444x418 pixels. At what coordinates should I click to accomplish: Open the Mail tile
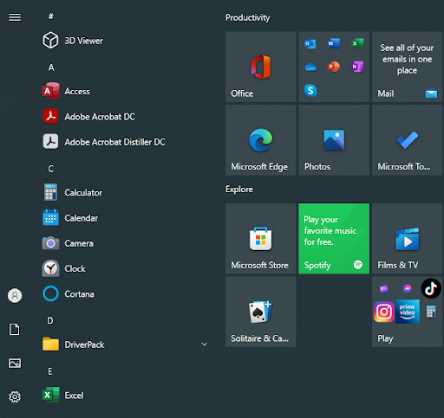click(x=408, y=67)
